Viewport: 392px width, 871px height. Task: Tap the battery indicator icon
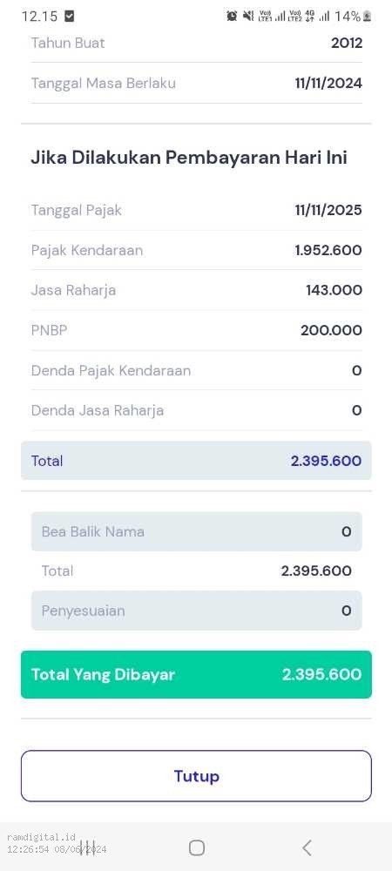[367, 16]
